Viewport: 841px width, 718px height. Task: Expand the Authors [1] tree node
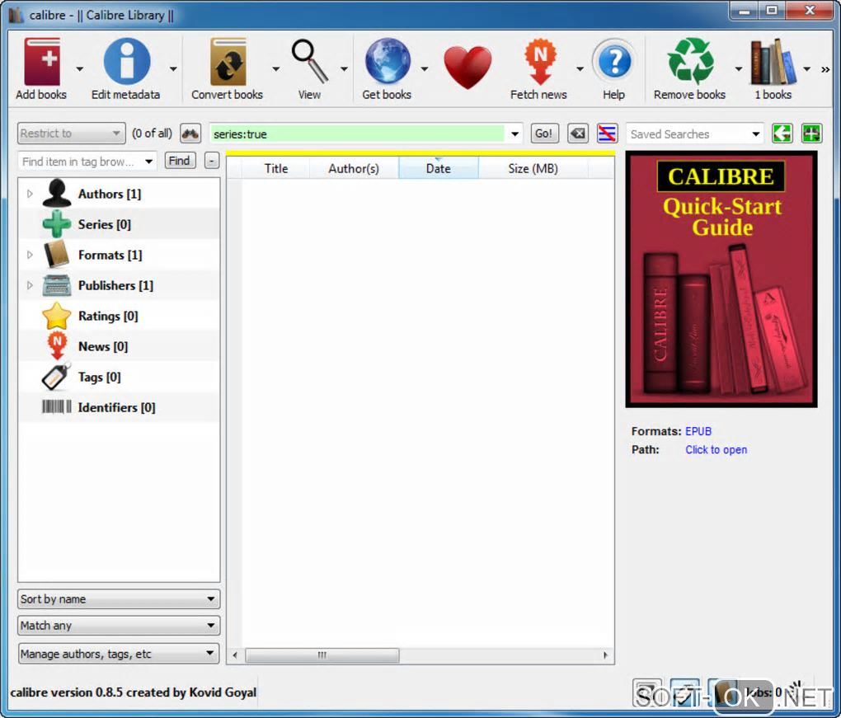coord(30,194)
